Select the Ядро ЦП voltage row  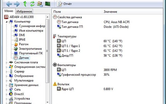click(x=67, y=89)
